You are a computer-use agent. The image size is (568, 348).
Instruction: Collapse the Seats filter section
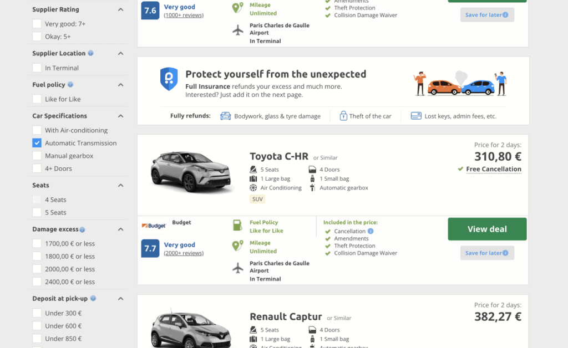[x=120, y=186]
